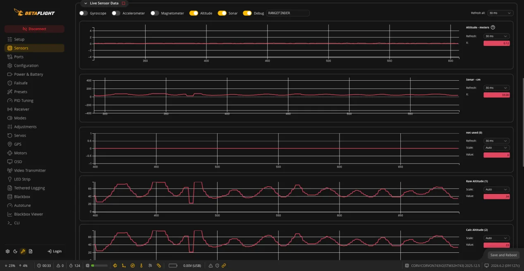Enable the Magnetometer graph toggle

155,13
